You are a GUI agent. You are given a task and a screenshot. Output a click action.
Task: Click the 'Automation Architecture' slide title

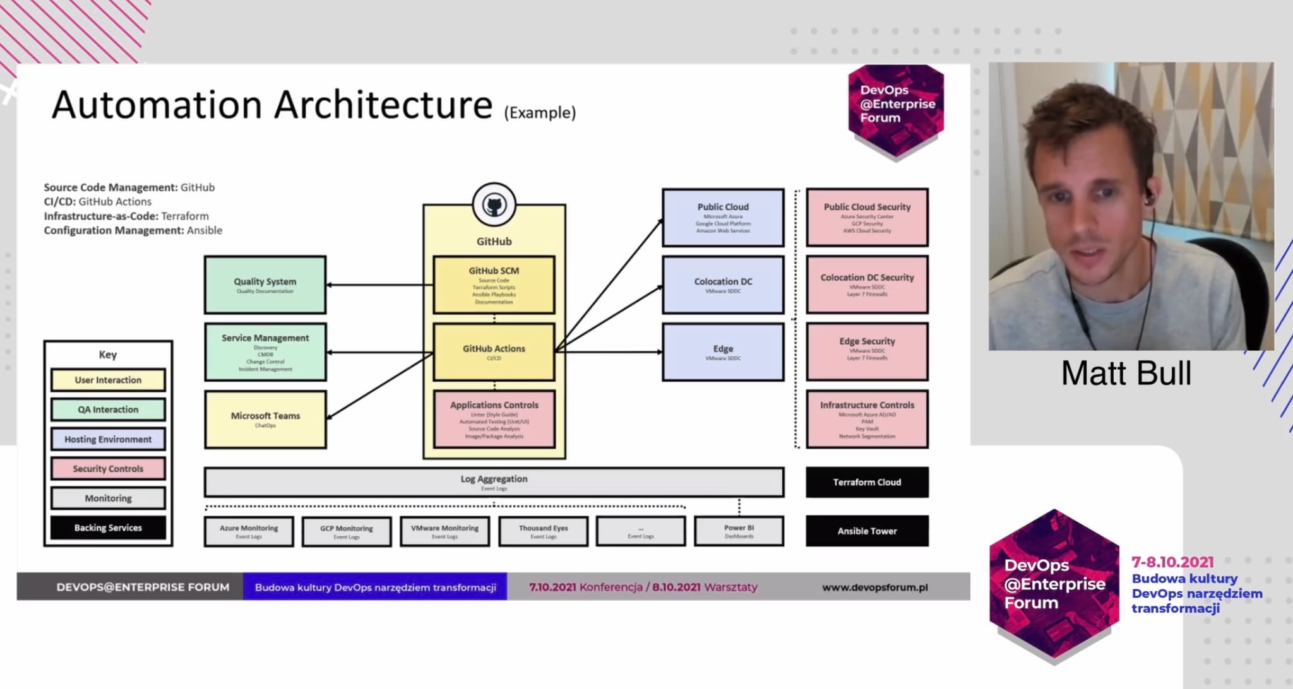coord(271,105)
